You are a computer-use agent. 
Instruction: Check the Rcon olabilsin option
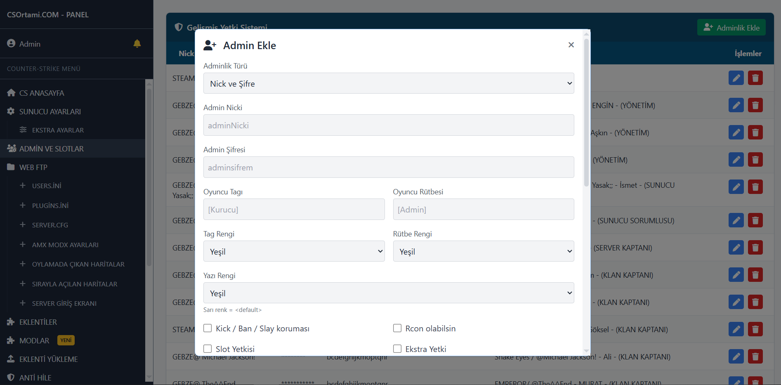[397, 328]
